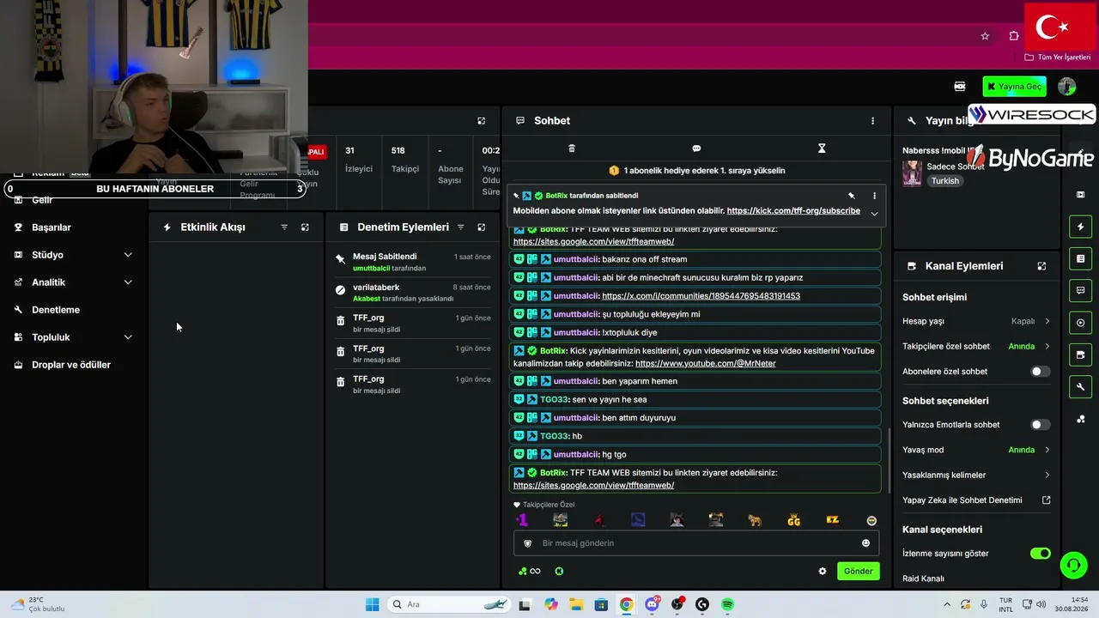Click the infinity points icon below message box
The image size is (1099, 618).
coord(530,571)
